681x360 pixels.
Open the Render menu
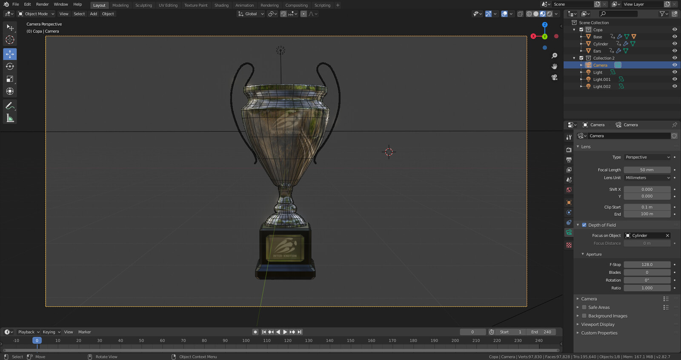42,4
